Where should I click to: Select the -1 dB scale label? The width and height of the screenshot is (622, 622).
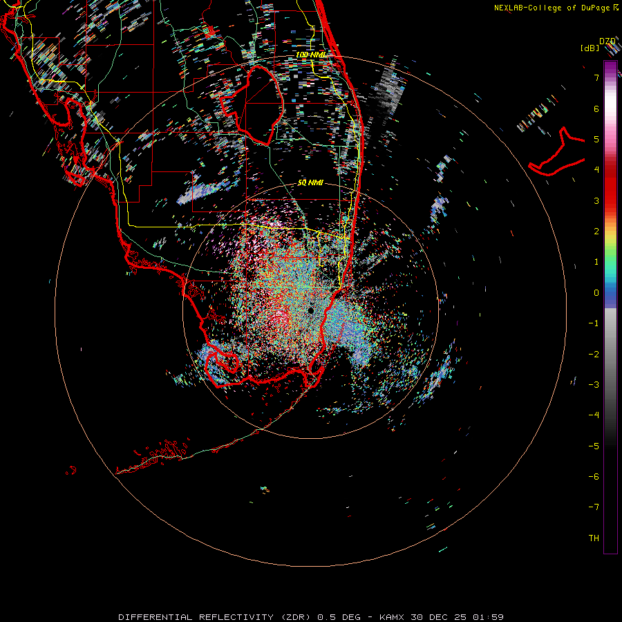(x=594, y=323)
